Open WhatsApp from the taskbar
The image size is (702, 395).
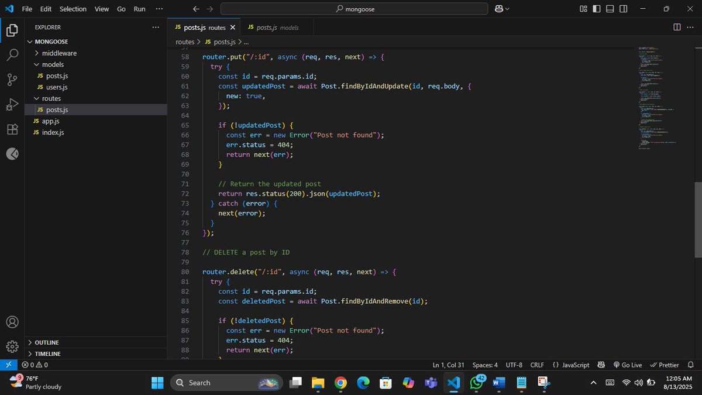tap(476, 383)
